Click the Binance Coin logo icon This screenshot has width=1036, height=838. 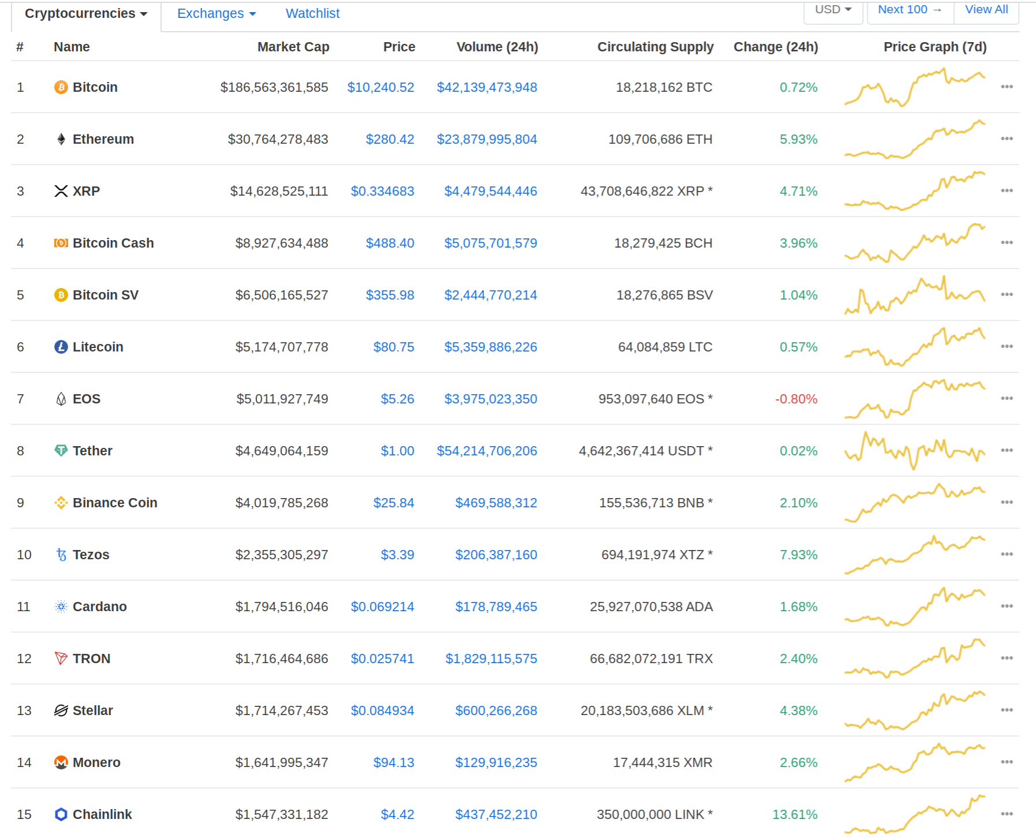pyautogui.click(x=61, y=503)
